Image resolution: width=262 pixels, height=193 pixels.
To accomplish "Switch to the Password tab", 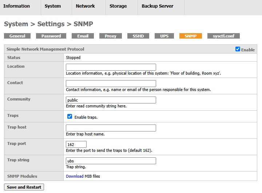I will [51, 36].
